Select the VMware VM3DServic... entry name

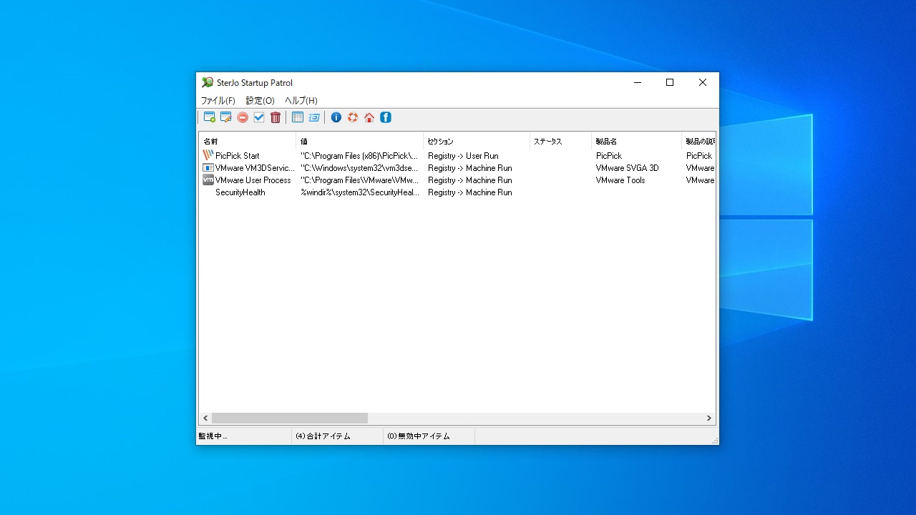tap(255, 168)
